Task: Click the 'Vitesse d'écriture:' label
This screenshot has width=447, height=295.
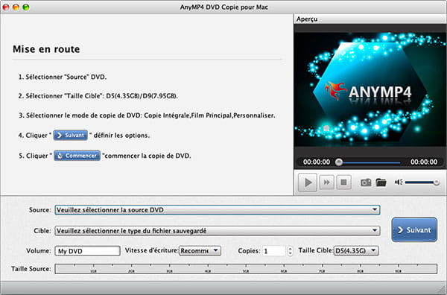Action: click(152, 250)
